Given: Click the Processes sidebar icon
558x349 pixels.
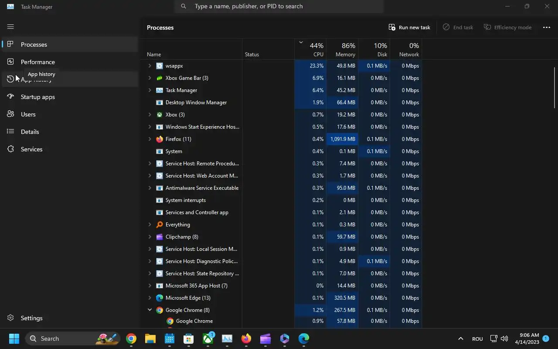Looking at the screenshot, I should pos(10,44).
